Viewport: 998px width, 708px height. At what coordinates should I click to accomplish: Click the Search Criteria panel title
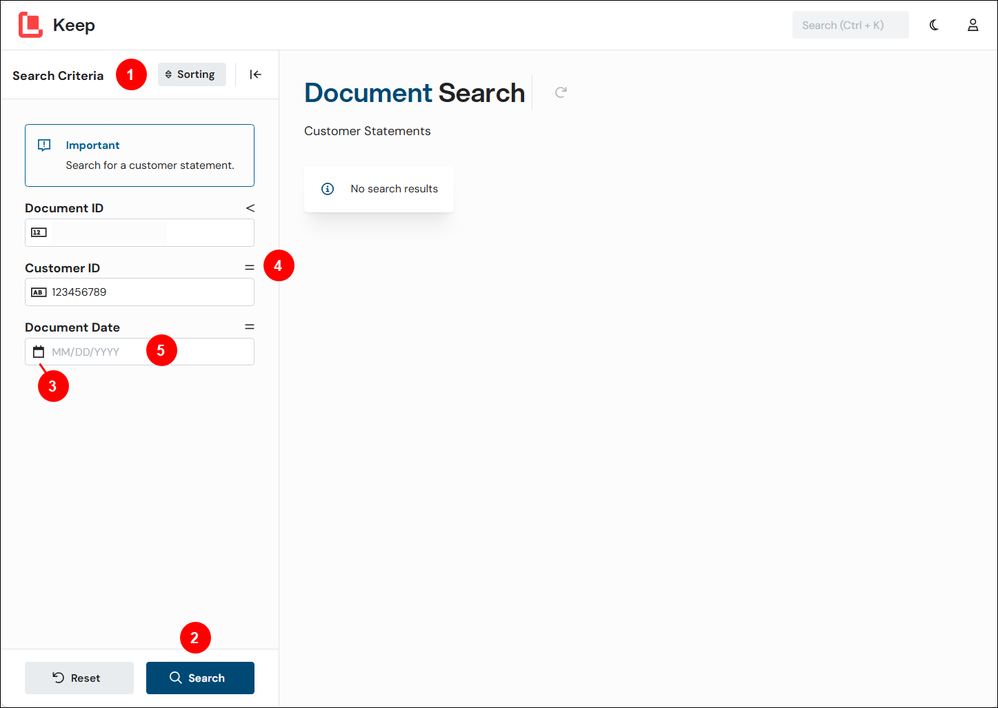[x=58, y=76]
